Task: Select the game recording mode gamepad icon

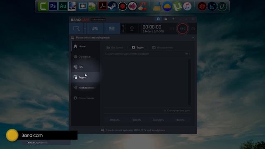Action: 95,29
